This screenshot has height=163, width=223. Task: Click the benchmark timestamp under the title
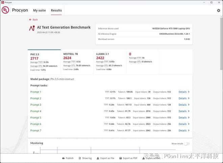pos(49,32)
